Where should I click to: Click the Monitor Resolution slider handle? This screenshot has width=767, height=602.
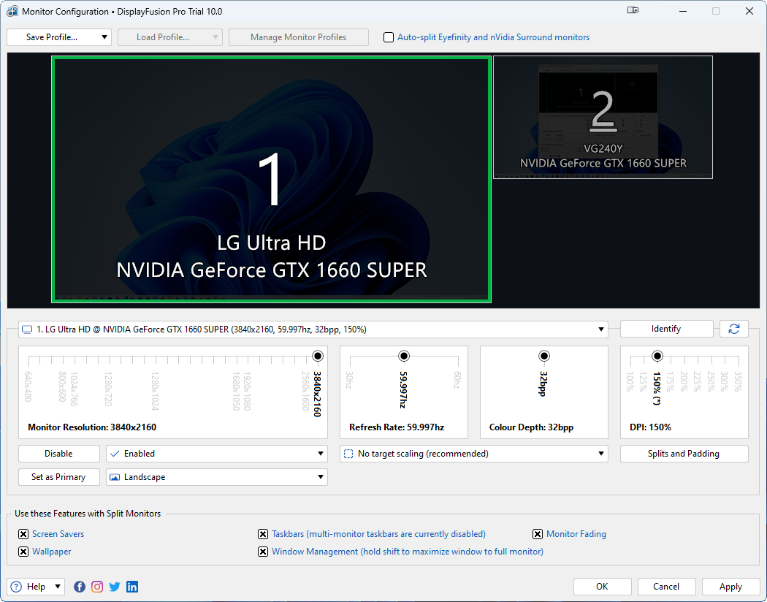(318, 356)
